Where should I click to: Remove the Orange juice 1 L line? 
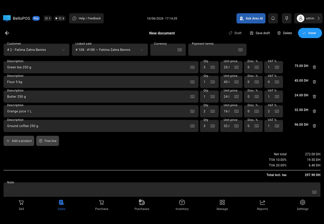(x=314, y=111)
